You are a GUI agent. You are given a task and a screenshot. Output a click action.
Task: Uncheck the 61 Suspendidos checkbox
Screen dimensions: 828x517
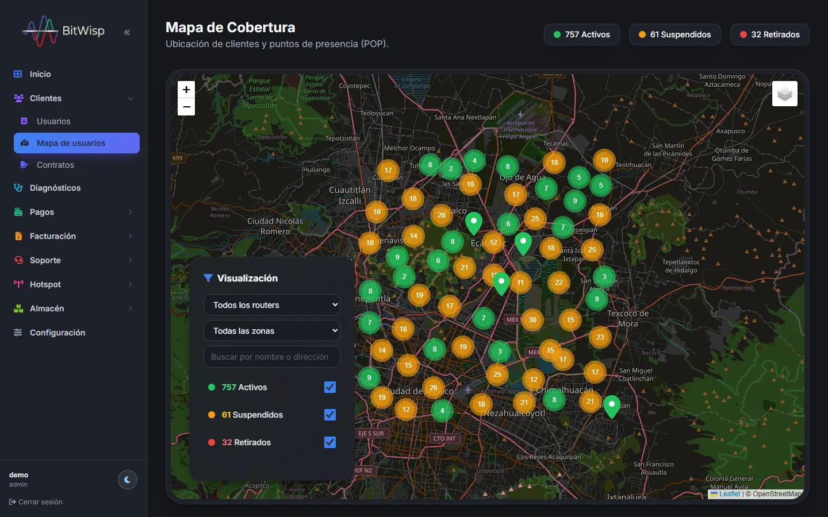pyautogui.click(x=330, y=415)
